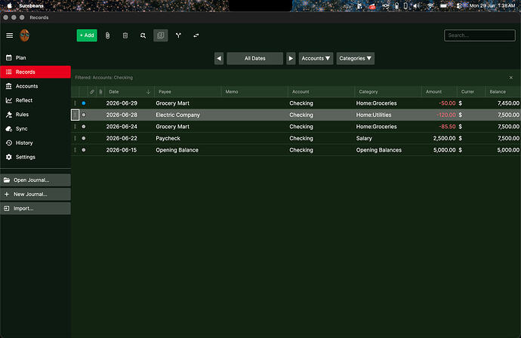
Task: Click New Journal... button
Action: (35, 194)
